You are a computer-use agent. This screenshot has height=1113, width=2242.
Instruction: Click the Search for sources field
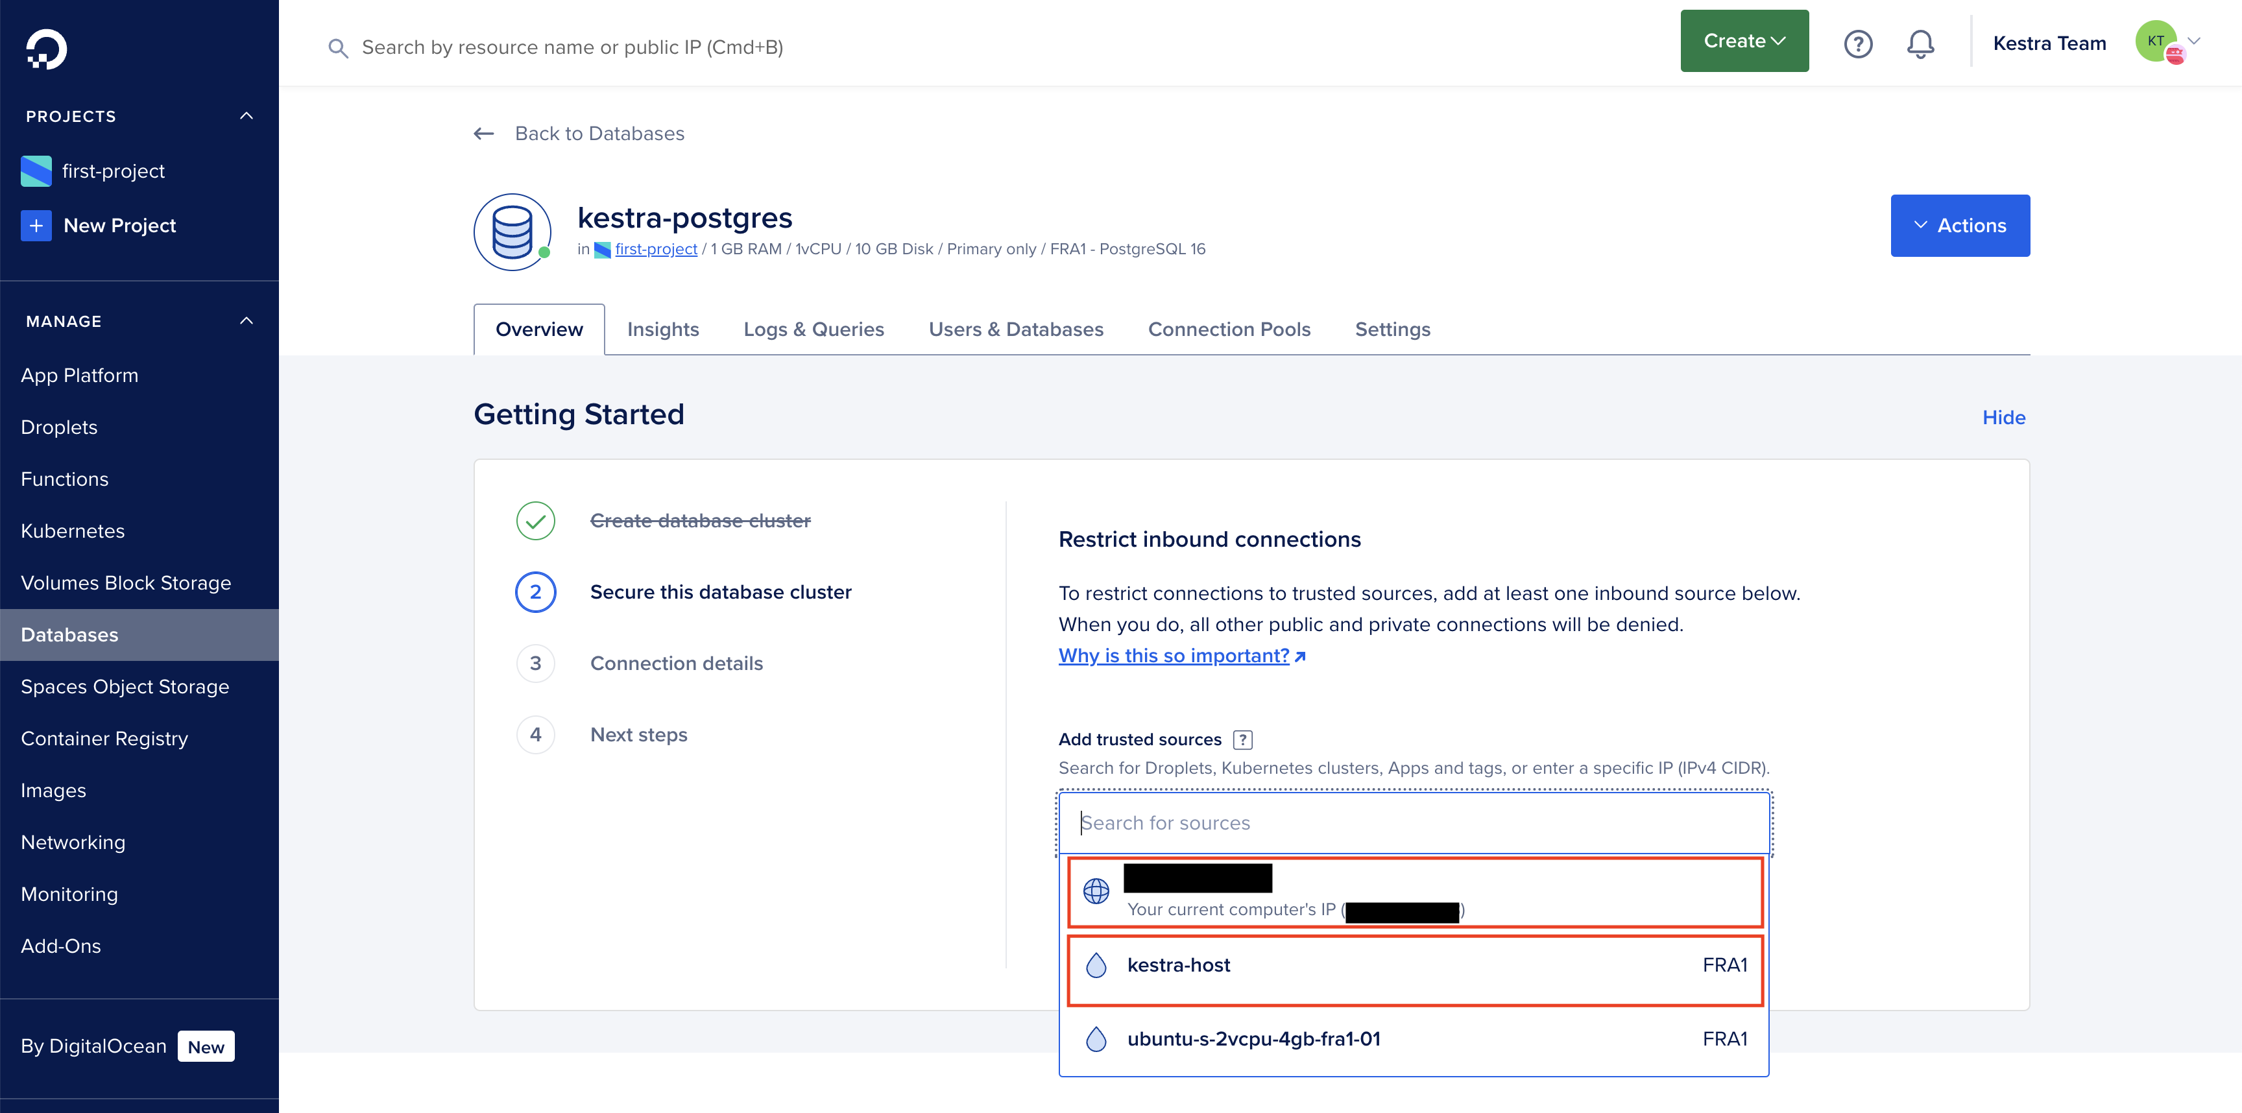(1414, 822)
